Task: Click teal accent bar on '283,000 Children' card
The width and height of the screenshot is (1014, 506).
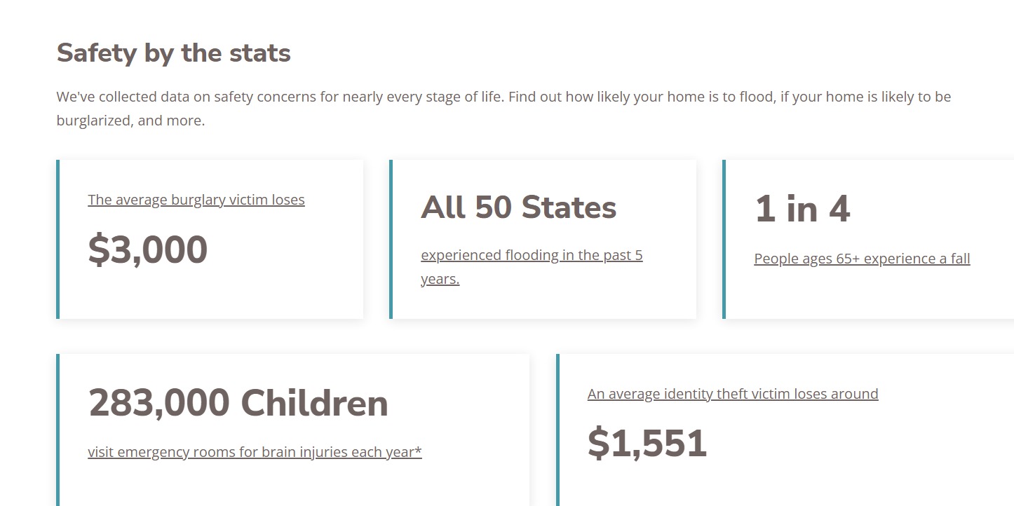Action: pyautogui.click(x=58, y=429)
